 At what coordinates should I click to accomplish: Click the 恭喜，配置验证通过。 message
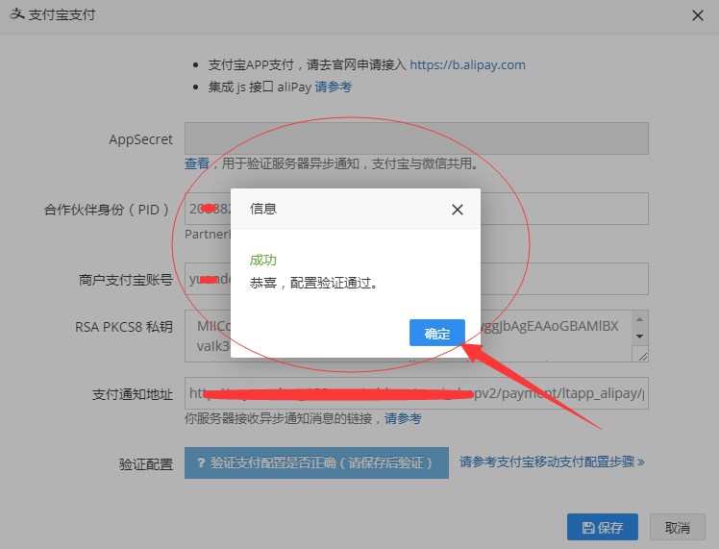pyautogui.click(x=313, y=283)
